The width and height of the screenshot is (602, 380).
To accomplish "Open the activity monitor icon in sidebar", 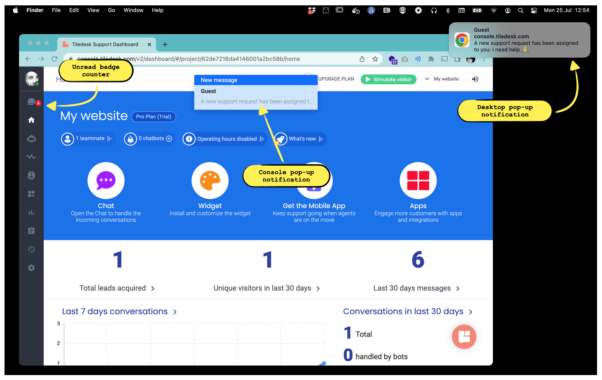I will tap(31, 157).
